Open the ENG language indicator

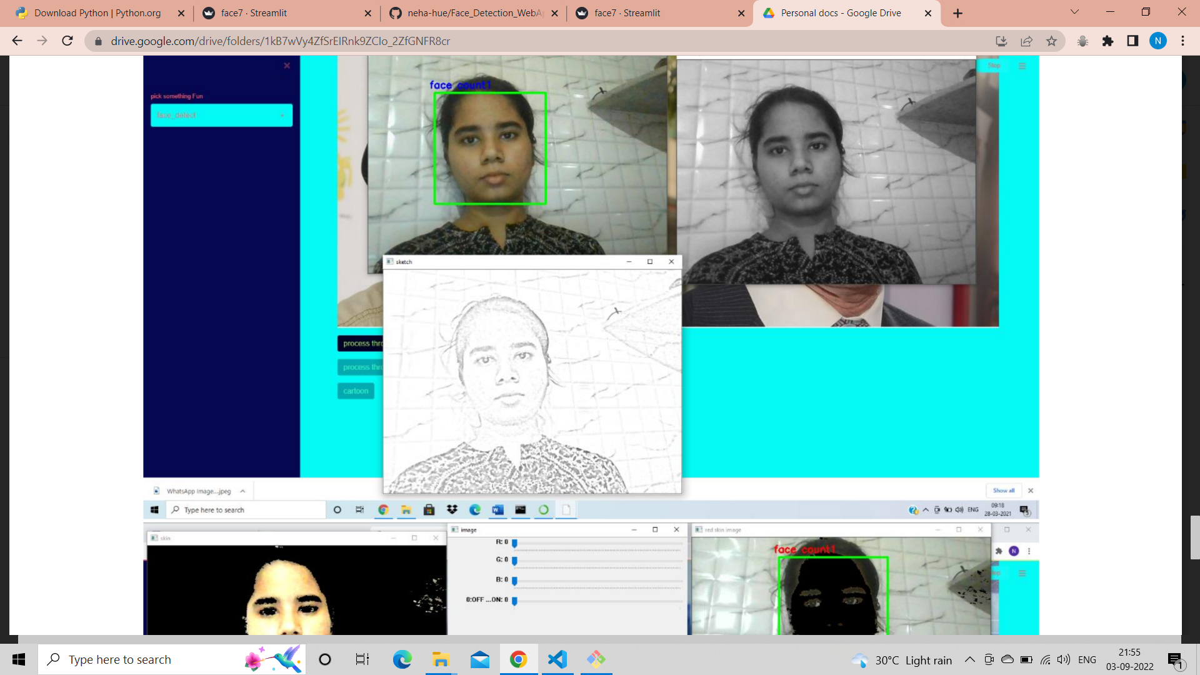click(x=1087, y=659)
